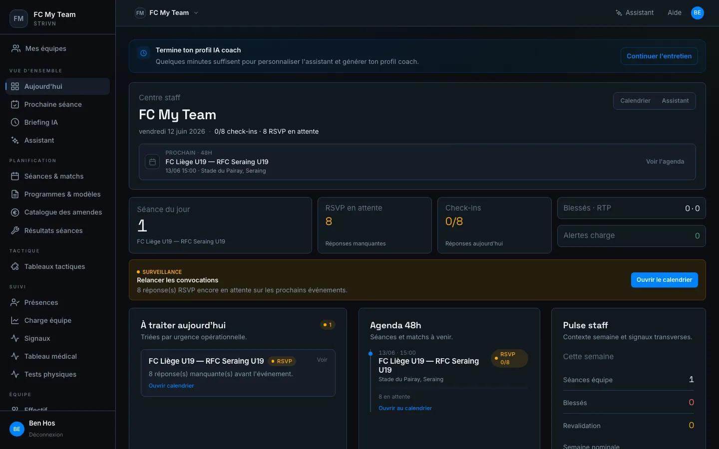Open the Mes équipes page
Image resolution: width=719 pixels, height=449 pixels.
tap(58, 48)
